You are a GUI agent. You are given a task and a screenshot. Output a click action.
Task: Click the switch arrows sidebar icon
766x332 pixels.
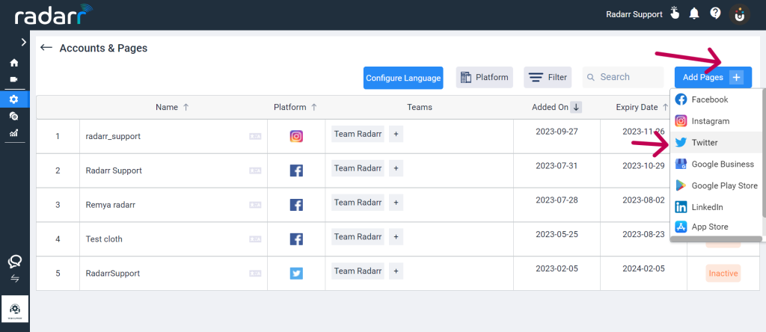pyautogui.click(x=15, y=279)
